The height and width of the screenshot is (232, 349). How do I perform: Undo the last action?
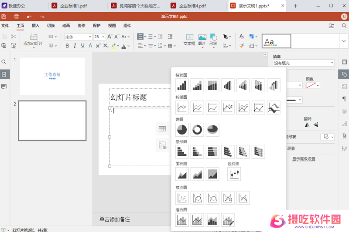pos(29,17)
